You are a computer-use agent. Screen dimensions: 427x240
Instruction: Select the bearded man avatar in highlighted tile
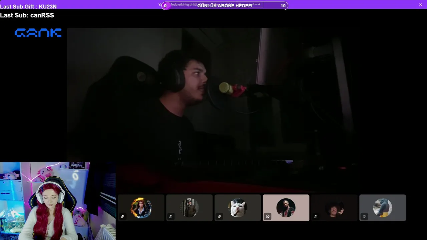(x=286, y=208)
